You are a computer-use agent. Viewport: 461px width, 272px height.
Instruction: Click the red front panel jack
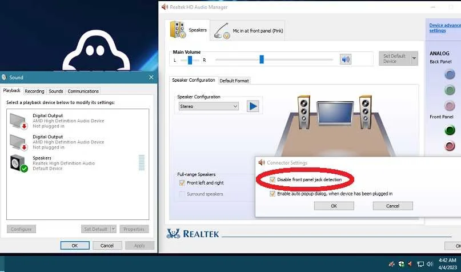pyautogui.click(x=450, y=146)
